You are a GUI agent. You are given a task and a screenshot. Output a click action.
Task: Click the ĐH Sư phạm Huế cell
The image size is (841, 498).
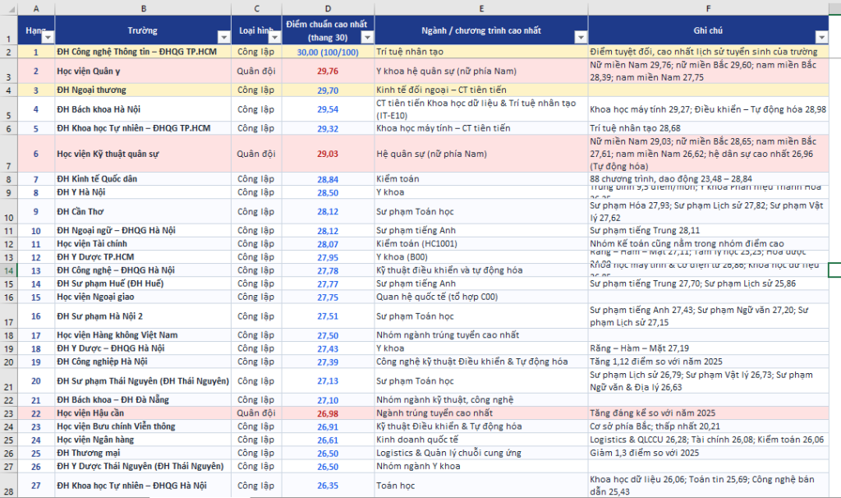point(143,284)
